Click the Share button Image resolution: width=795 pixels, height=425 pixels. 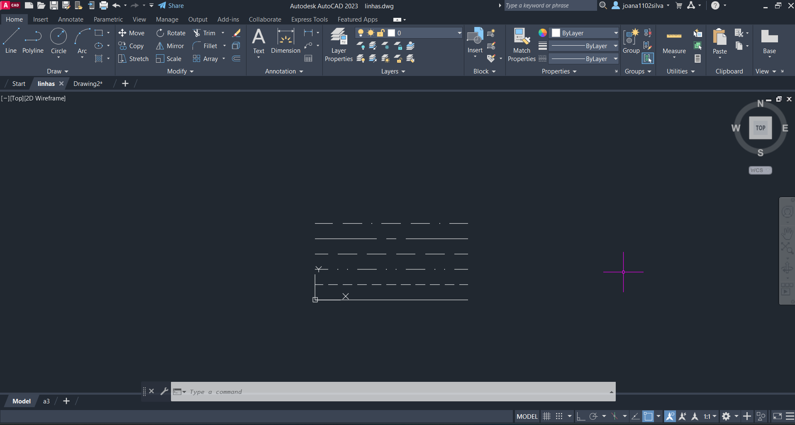tap(171, 5)
